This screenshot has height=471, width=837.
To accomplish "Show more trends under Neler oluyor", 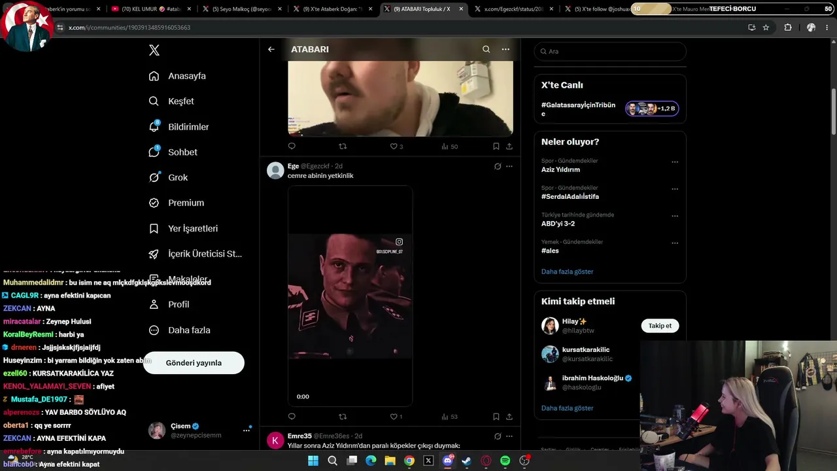I will pyautogui.click(x=567, y=271).
